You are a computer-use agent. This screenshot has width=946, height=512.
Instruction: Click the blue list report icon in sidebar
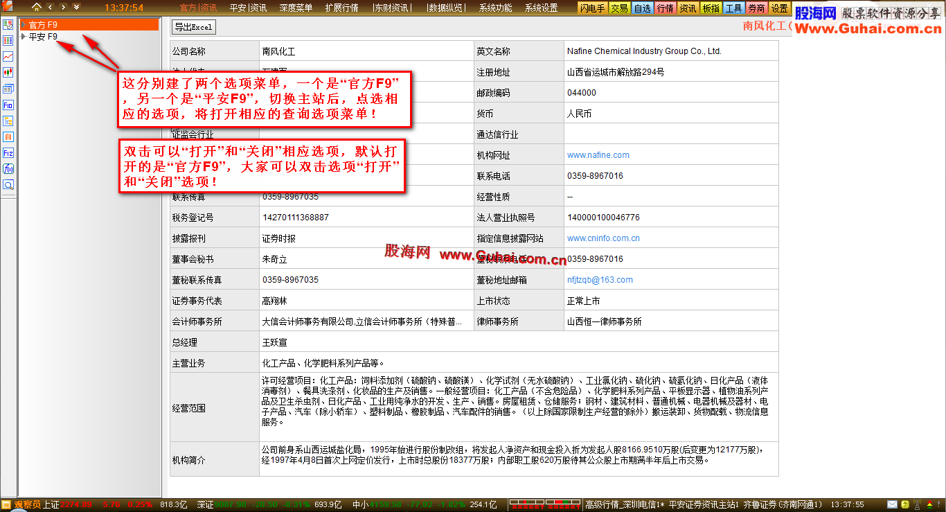[x=8, y=89]
